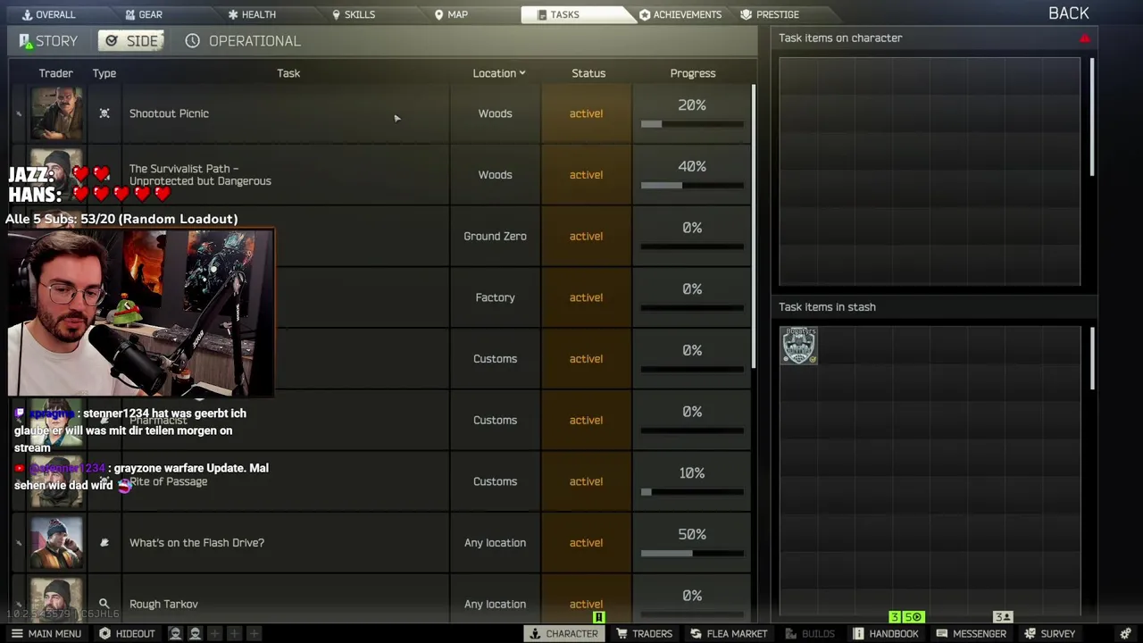Viewport: 1143px width, 643px height.
Task: Click Rough Tarkov magnifier type icon
Action: coord(104,605)
